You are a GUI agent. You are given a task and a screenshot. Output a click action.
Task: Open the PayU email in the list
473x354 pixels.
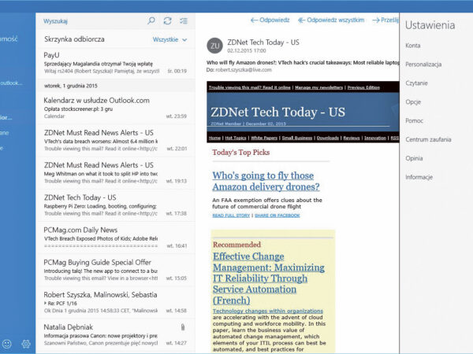pos(114,62)
